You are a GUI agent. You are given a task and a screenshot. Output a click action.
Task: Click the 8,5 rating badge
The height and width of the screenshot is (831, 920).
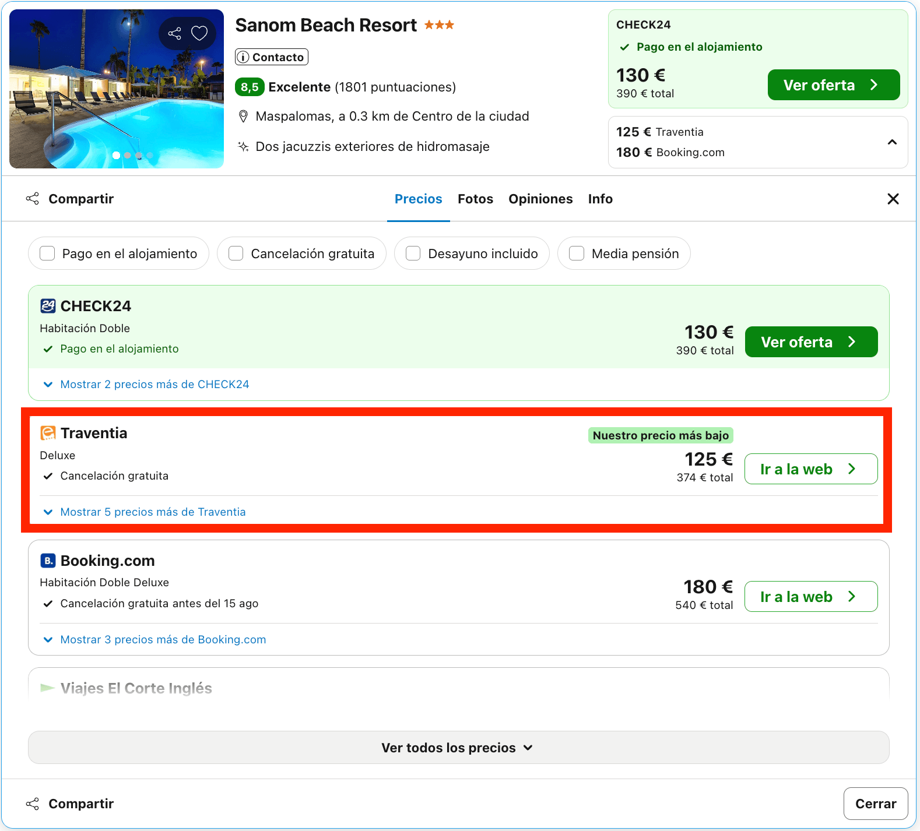(250, 87)
